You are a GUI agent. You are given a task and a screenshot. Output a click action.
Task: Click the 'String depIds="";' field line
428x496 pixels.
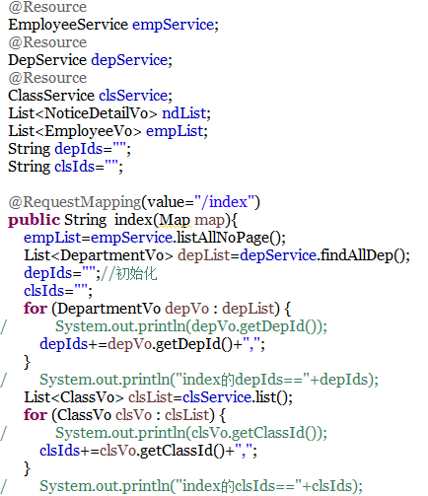point(69,149)
